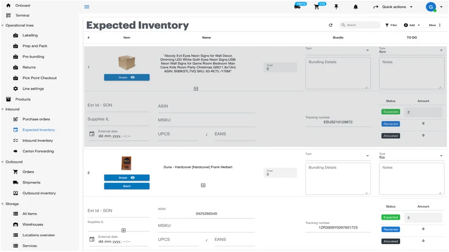Toggle the eye on the Dune Simple button
449x252 pixels.
[x=132, y=178]
